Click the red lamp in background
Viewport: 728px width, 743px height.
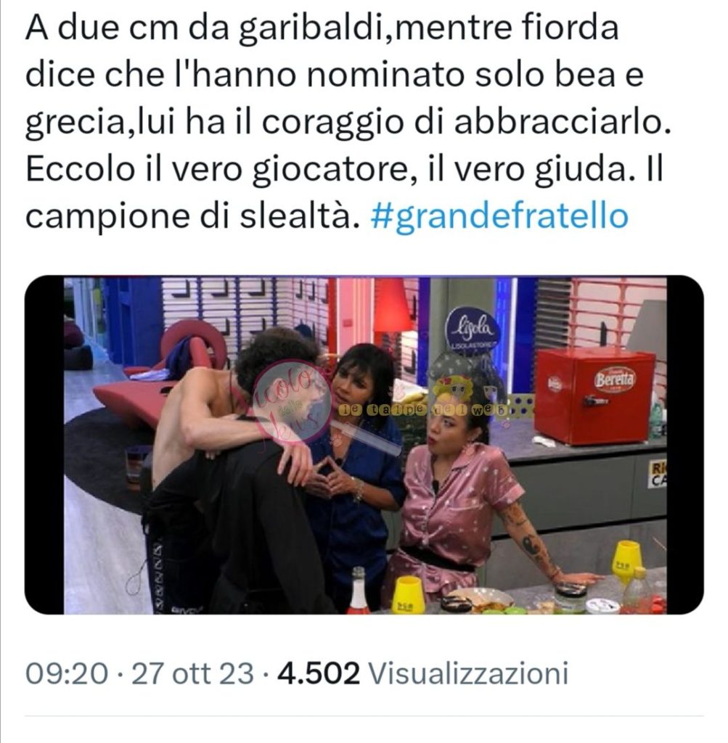393,307
